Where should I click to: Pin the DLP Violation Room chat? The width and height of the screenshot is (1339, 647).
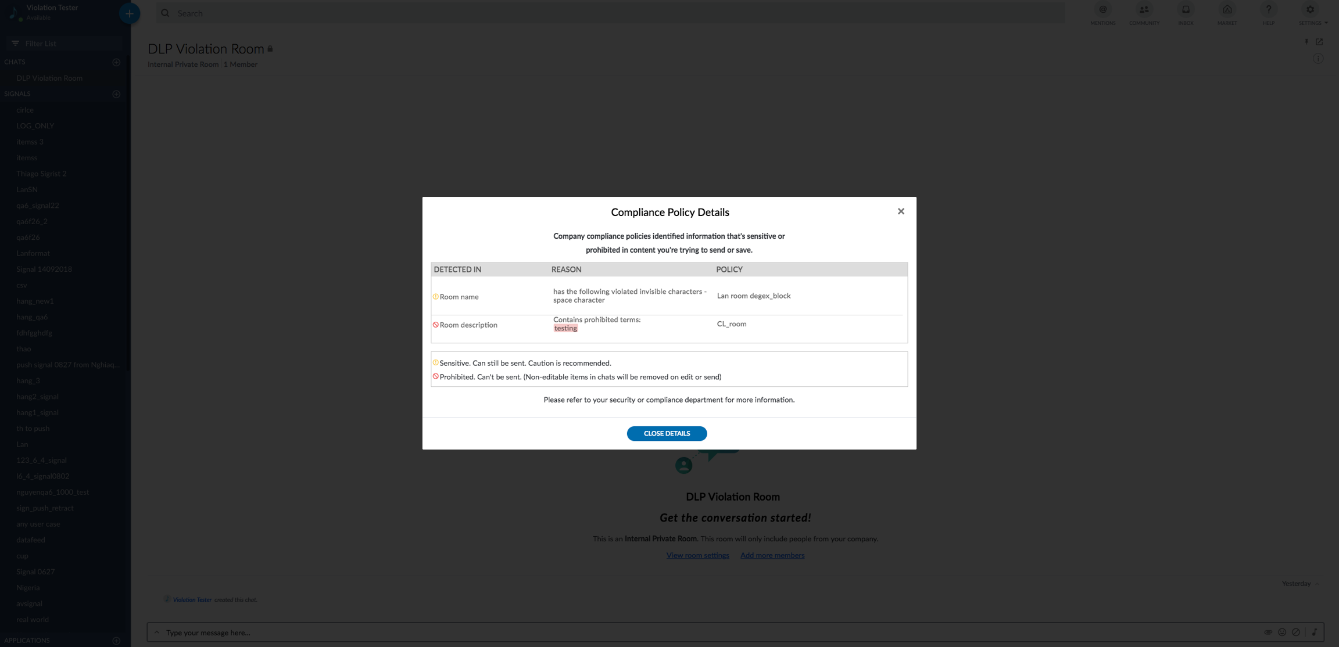point(1306,42)
